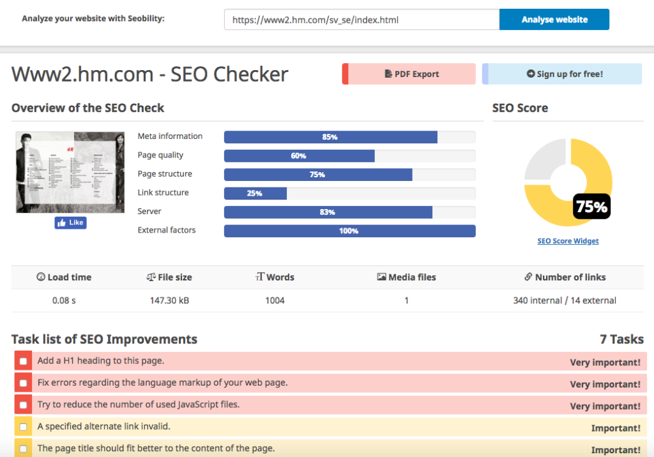Click the Media files image icon
The width and height of the screenshot is (654, 457).
[381, 277]
